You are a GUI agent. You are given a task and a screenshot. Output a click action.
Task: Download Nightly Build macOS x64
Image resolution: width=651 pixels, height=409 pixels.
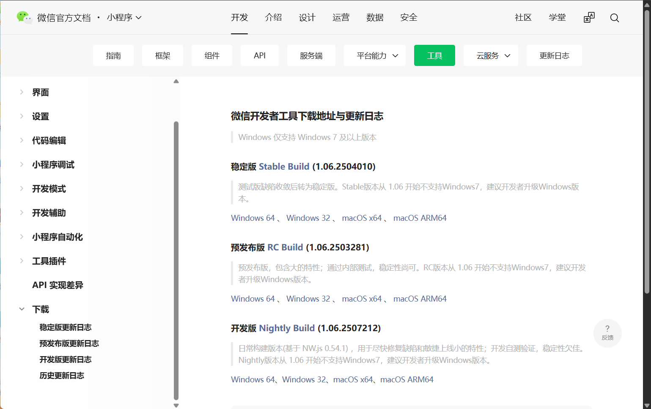(353, 379)
